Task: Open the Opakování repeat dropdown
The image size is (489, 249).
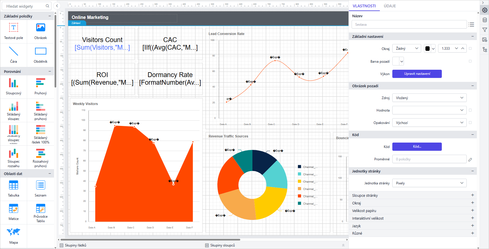Action: (x=429, y=123)
